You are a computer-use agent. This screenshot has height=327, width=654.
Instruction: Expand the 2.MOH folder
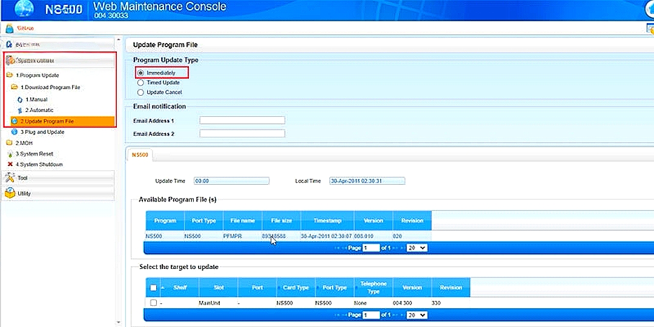[x=10, y=143]
